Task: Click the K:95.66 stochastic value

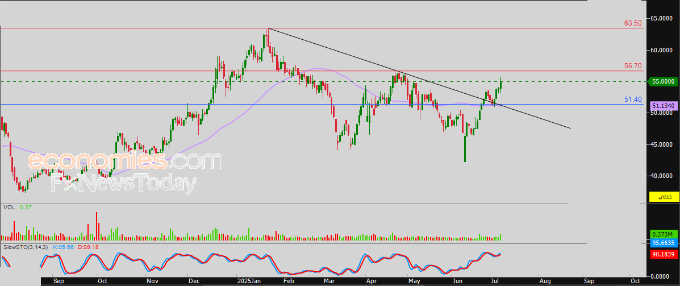Action: [64, 247]
